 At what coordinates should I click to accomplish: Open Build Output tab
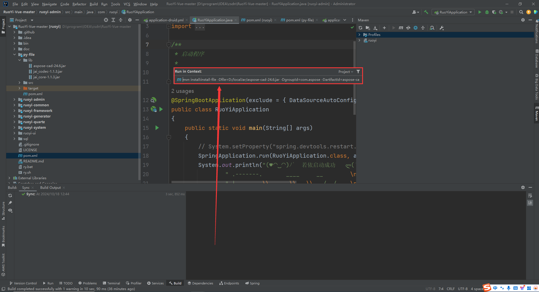tap(50, 187)
